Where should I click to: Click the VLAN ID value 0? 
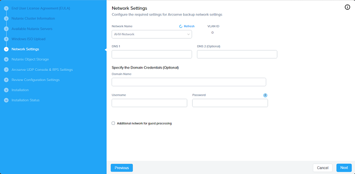[213, 32]
